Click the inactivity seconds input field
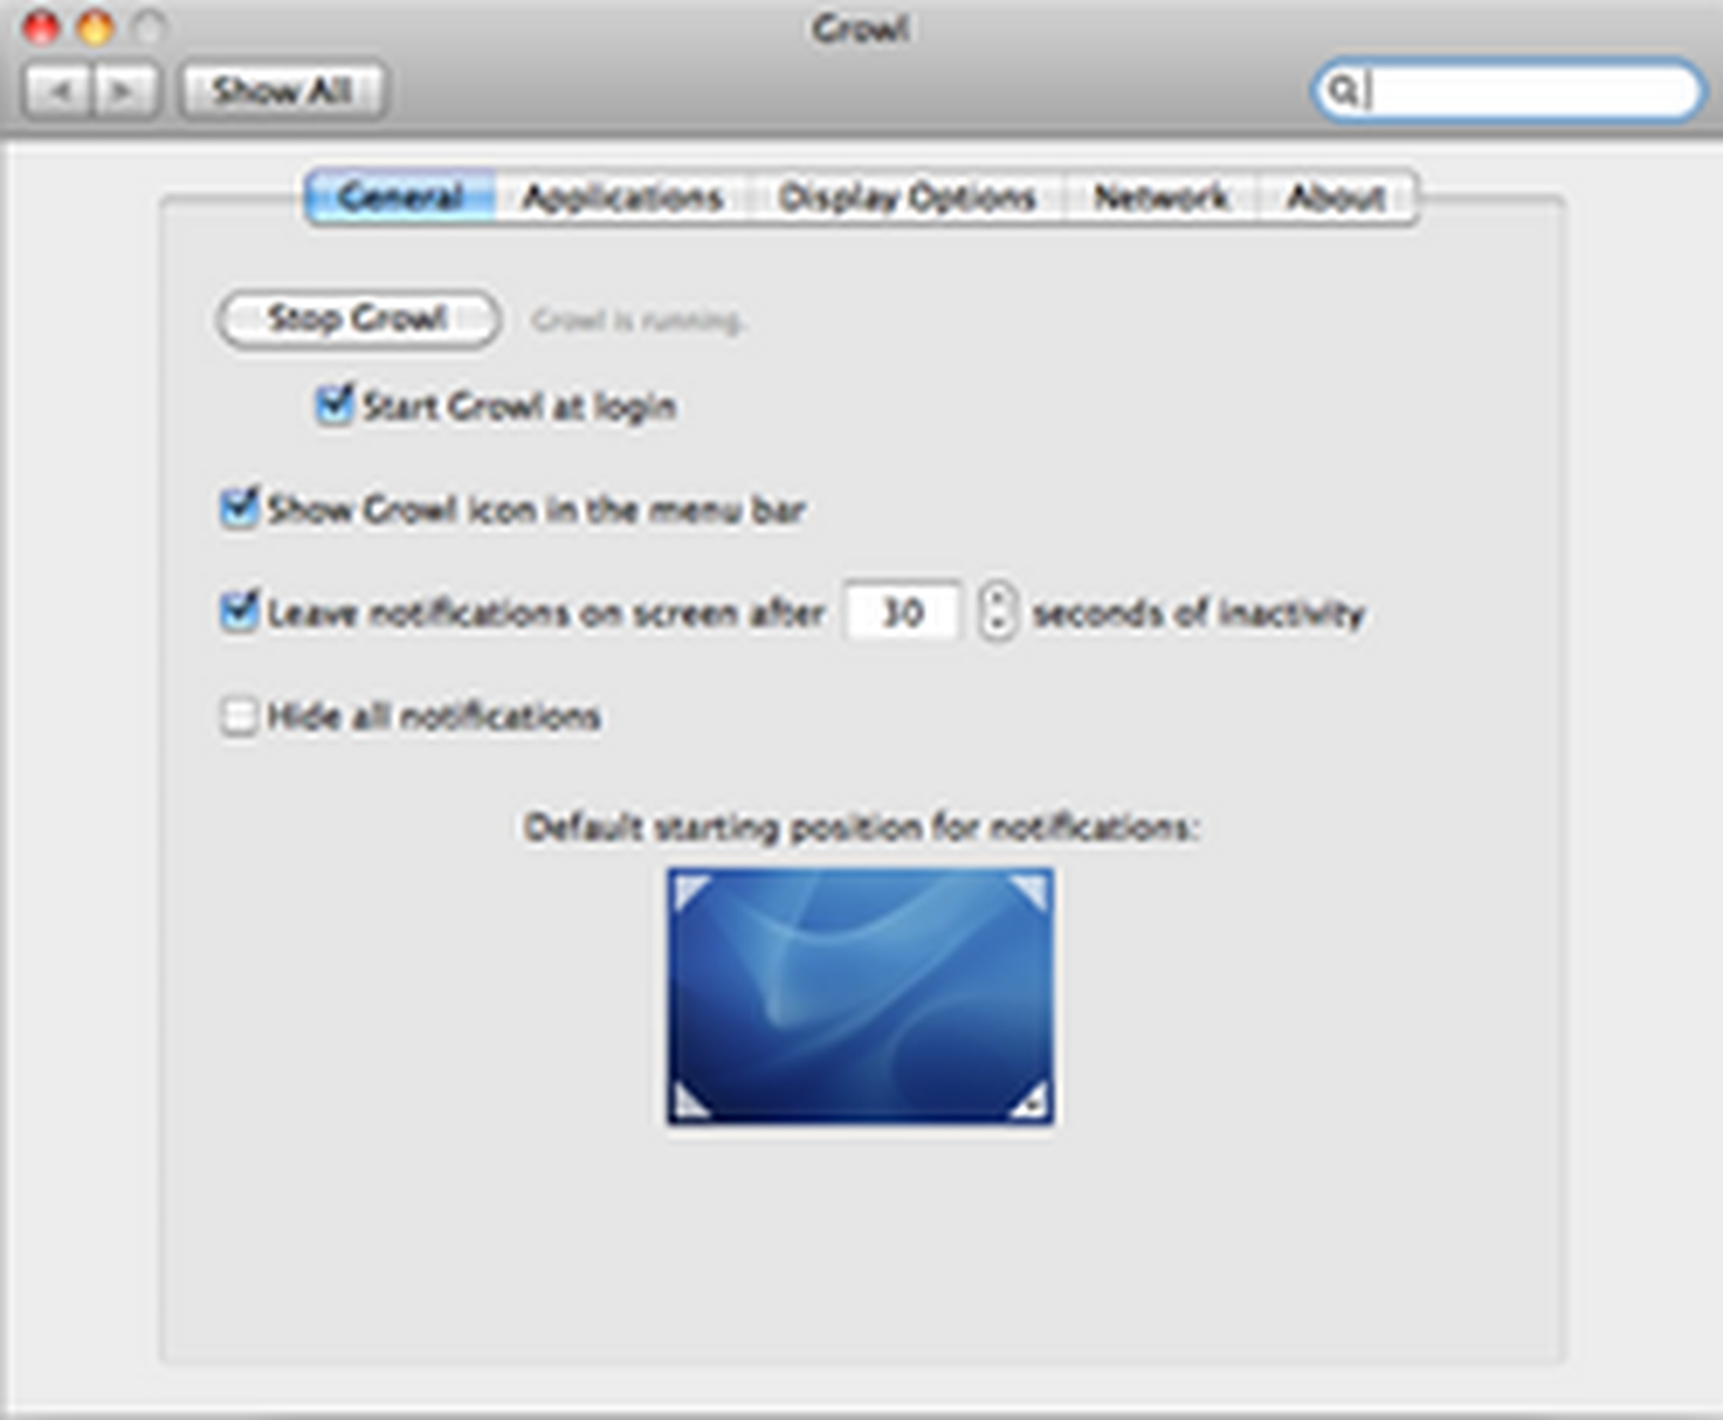1723x1420 pixels. click(901, 613)
